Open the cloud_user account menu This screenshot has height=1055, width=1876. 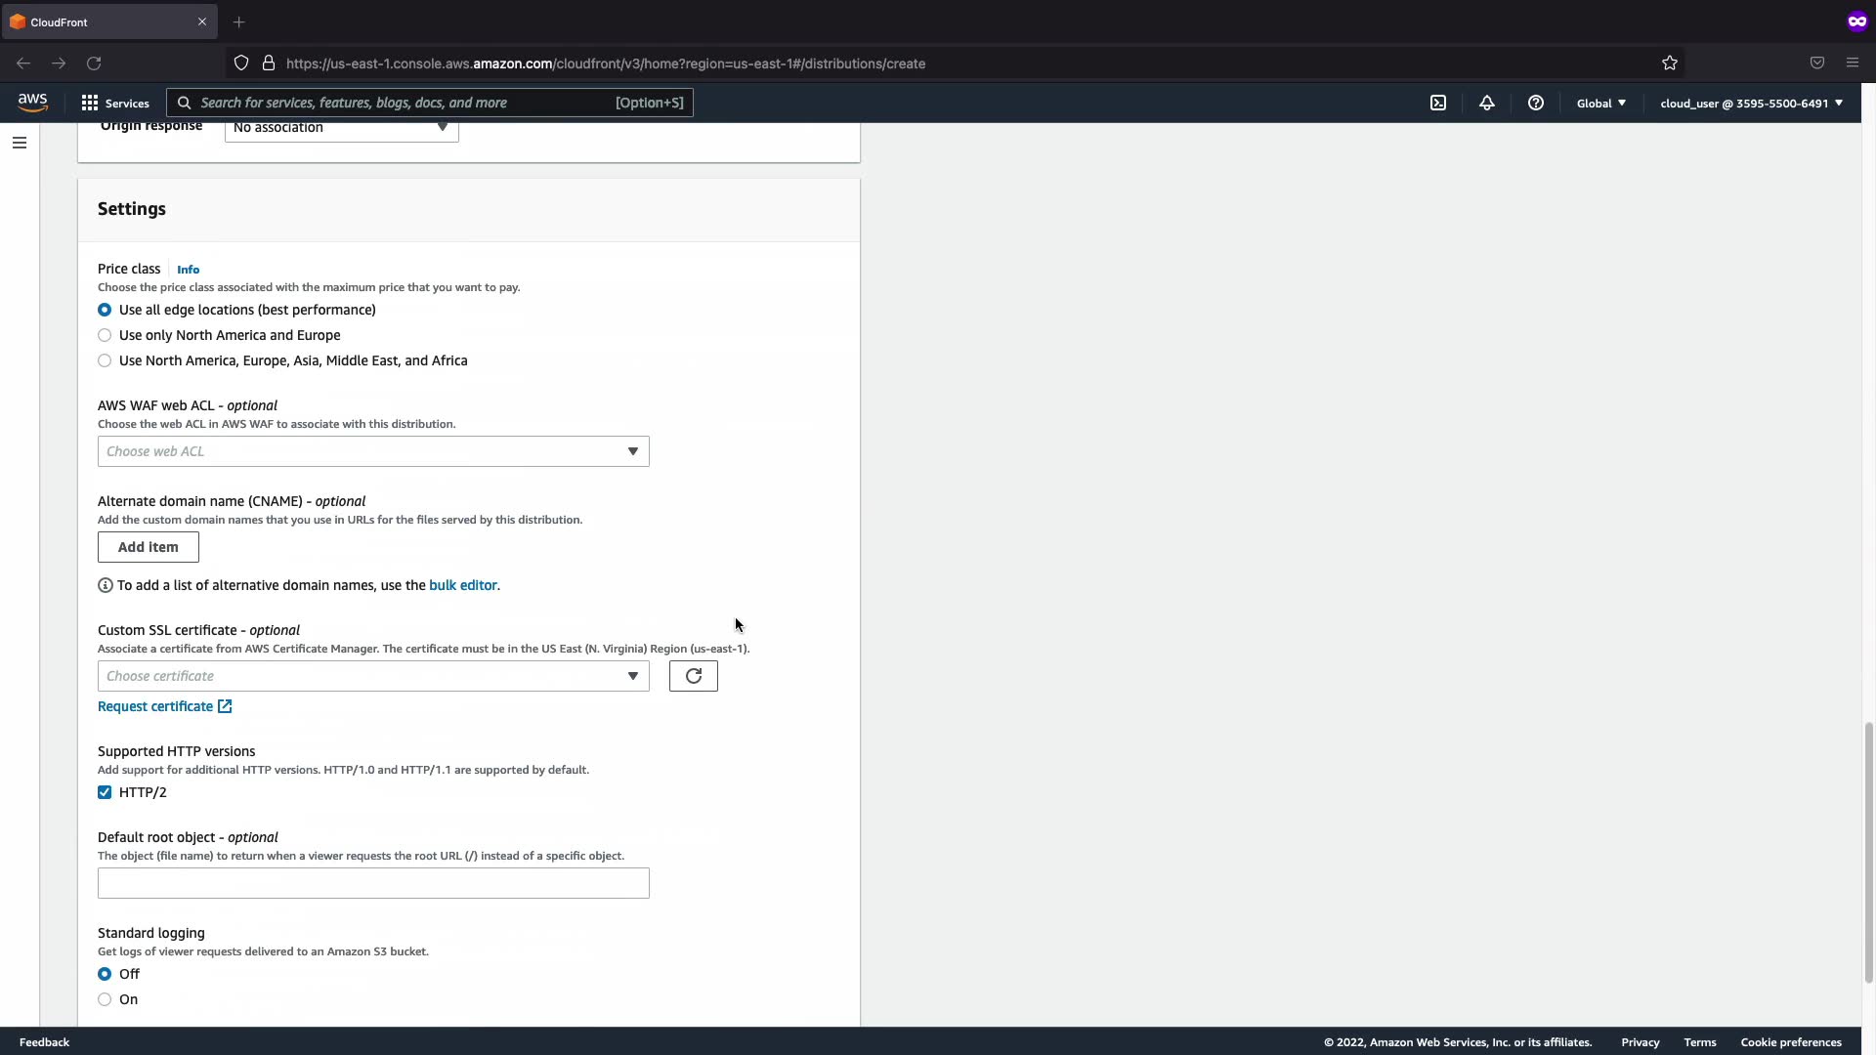pos(1750,103)
